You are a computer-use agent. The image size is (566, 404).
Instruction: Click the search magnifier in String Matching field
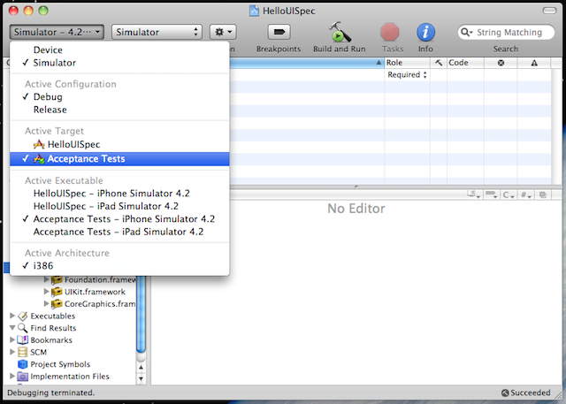pyautogui.click(x=466, y=32)
